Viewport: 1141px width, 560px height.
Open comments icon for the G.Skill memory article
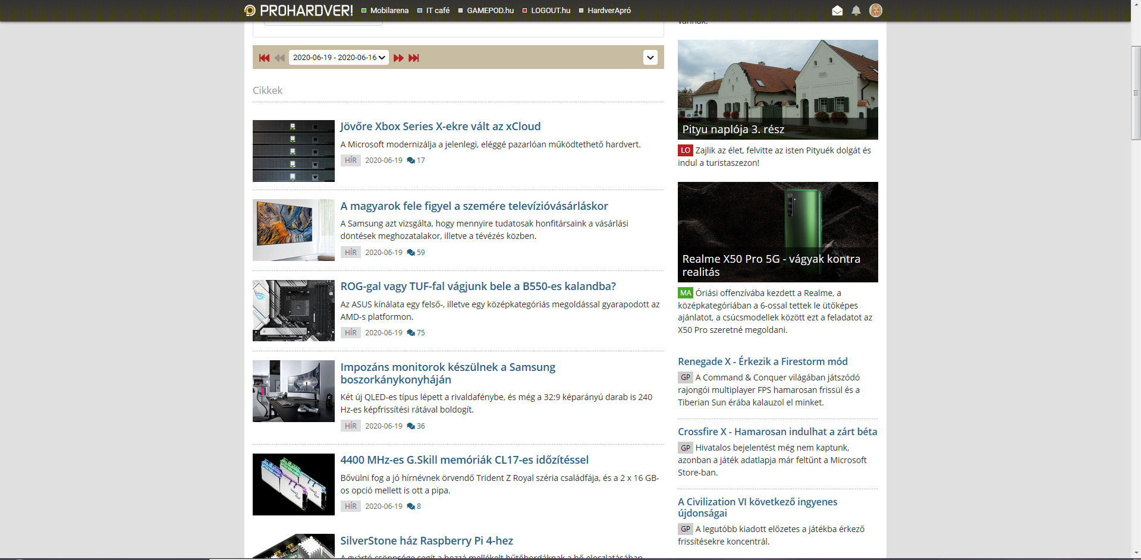411,506
